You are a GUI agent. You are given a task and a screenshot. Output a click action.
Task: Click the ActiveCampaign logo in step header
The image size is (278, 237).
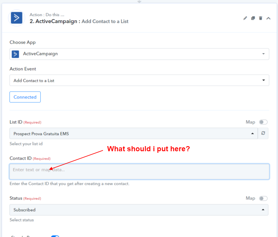coord(16,18)
